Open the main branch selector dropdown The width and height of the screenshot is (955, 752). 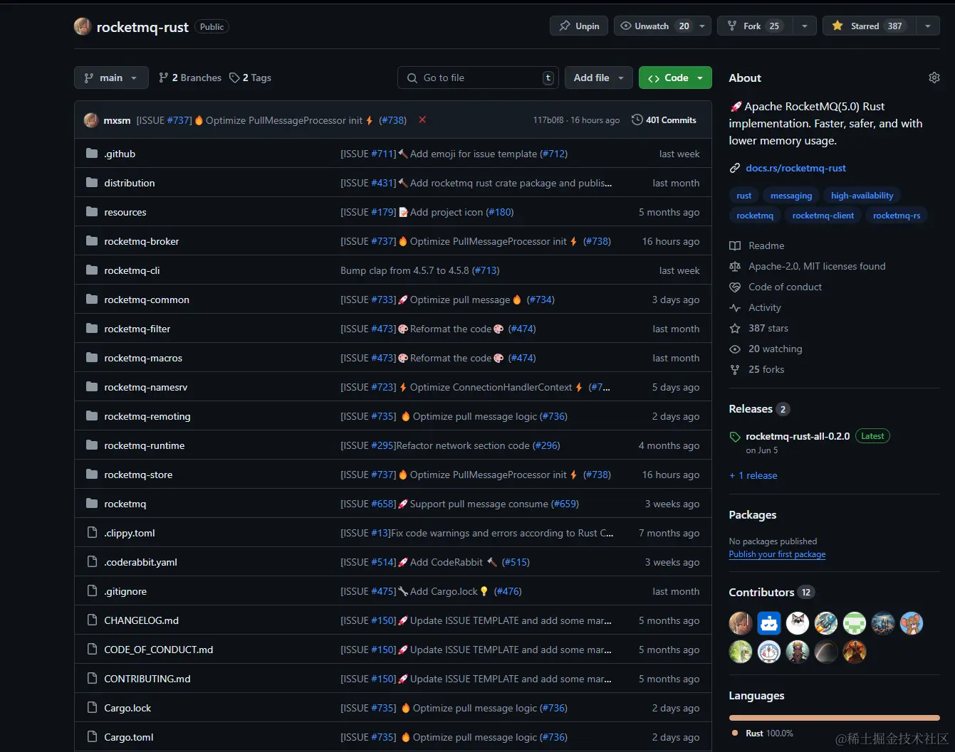click(111, 78)
